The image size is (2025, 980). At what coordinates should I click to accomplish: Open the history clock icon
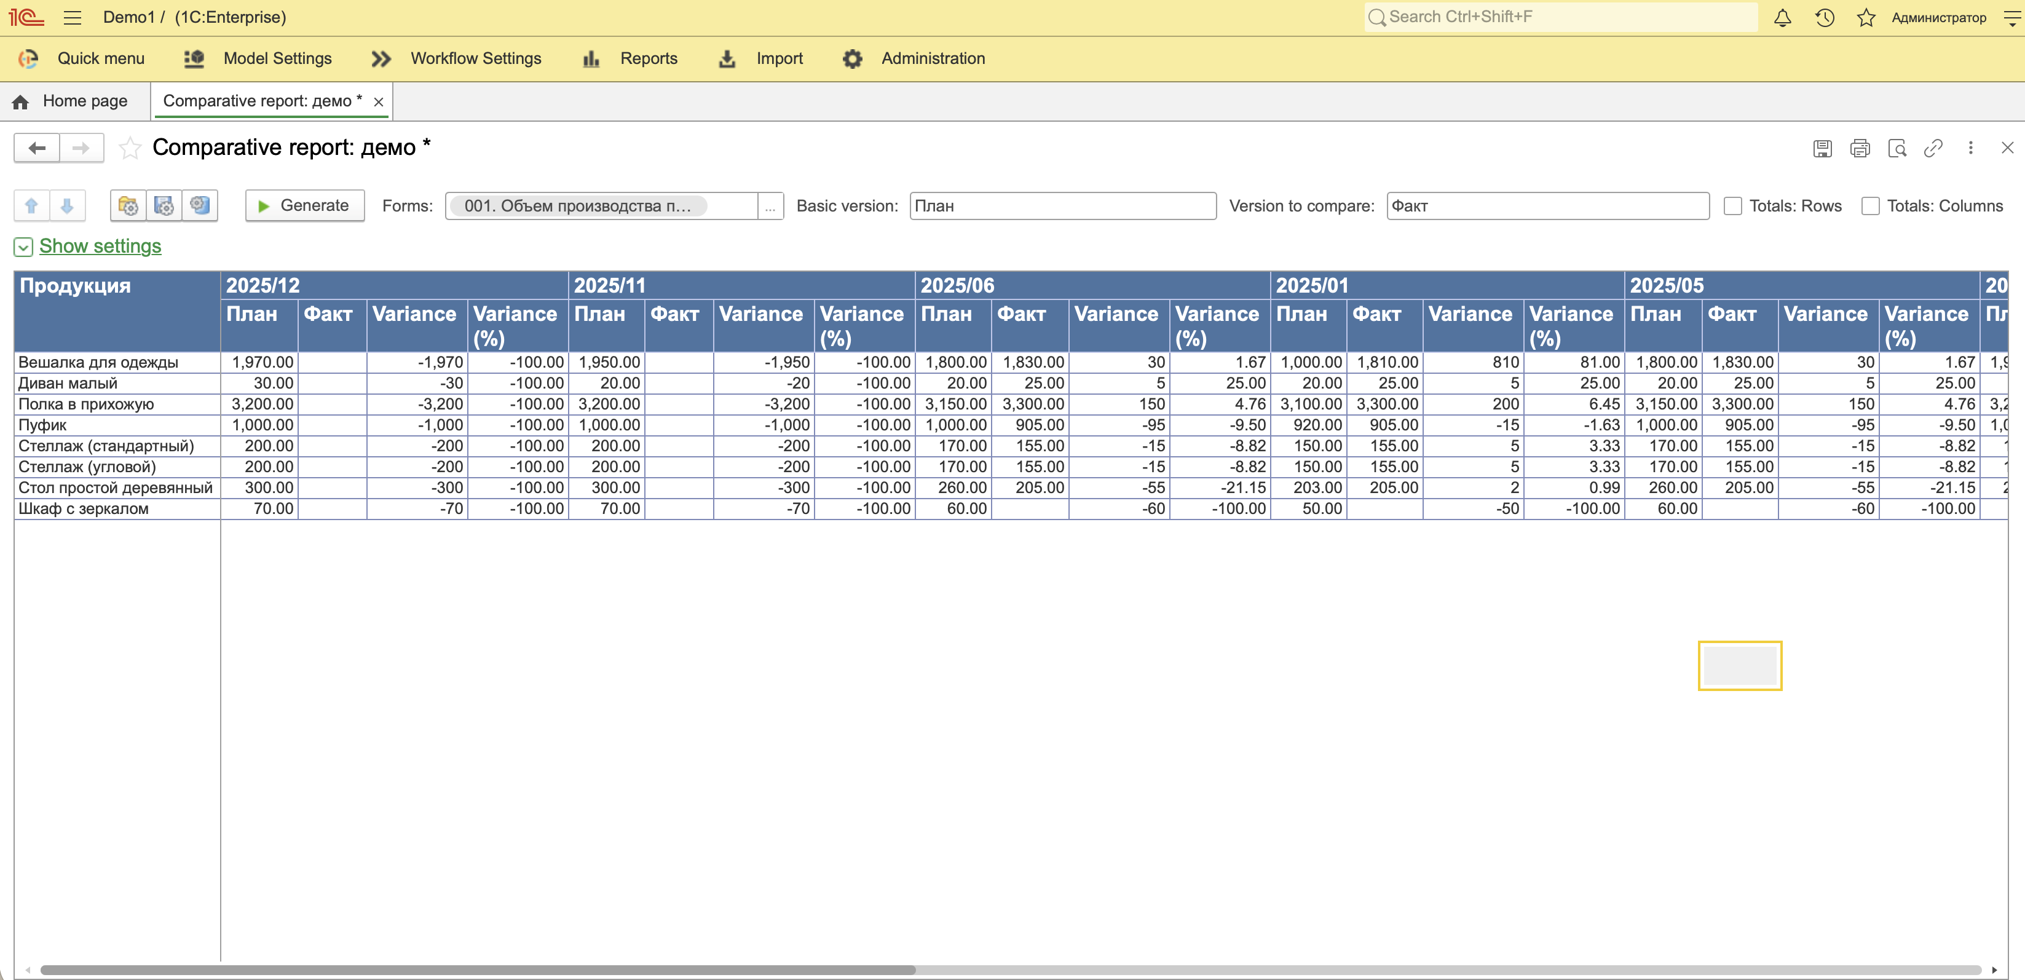tap(1825, 17)
